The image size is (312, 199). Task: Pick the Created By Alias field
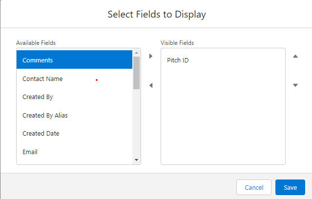click(x=74, y=115)
